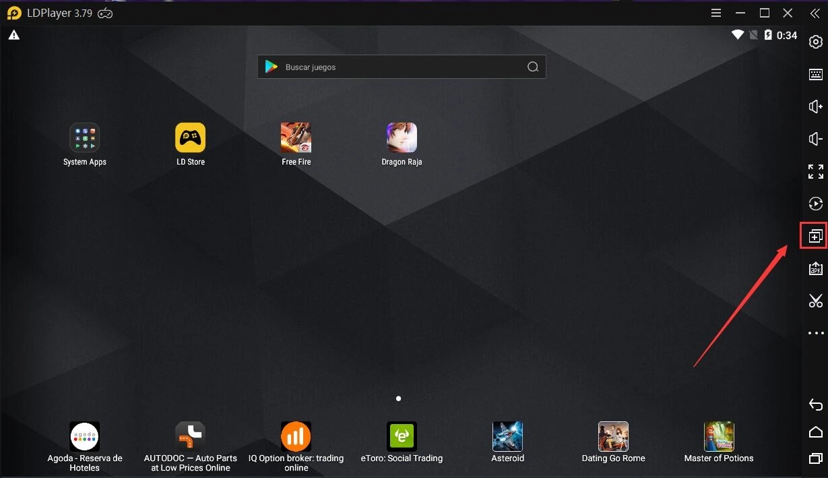Collapse the sidebar with double chevron
The width and height of the screenshot is (828, 478).
point(814,13)
